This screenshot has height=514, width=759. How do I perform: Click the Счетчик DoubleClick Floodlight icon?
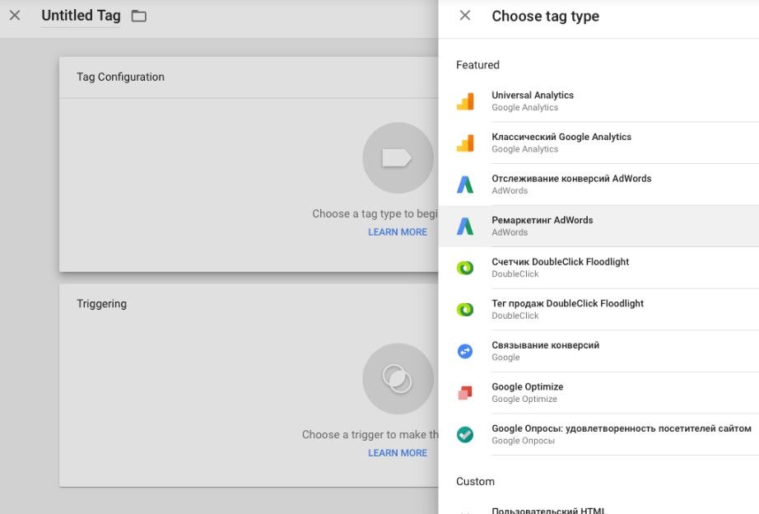(465, 268)
